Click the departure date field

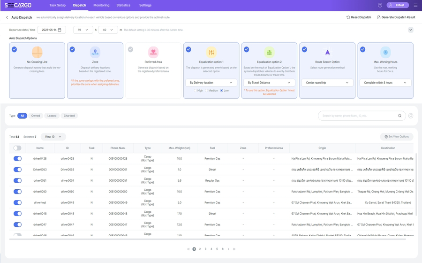pyautogui.click(x=52, y=30)
